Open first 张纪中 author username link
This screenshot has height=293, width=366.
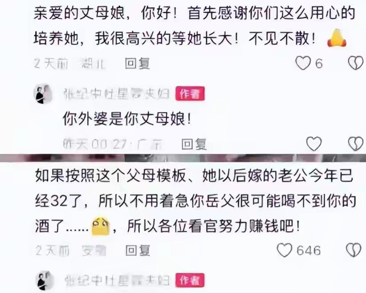(x=116, y=94)
